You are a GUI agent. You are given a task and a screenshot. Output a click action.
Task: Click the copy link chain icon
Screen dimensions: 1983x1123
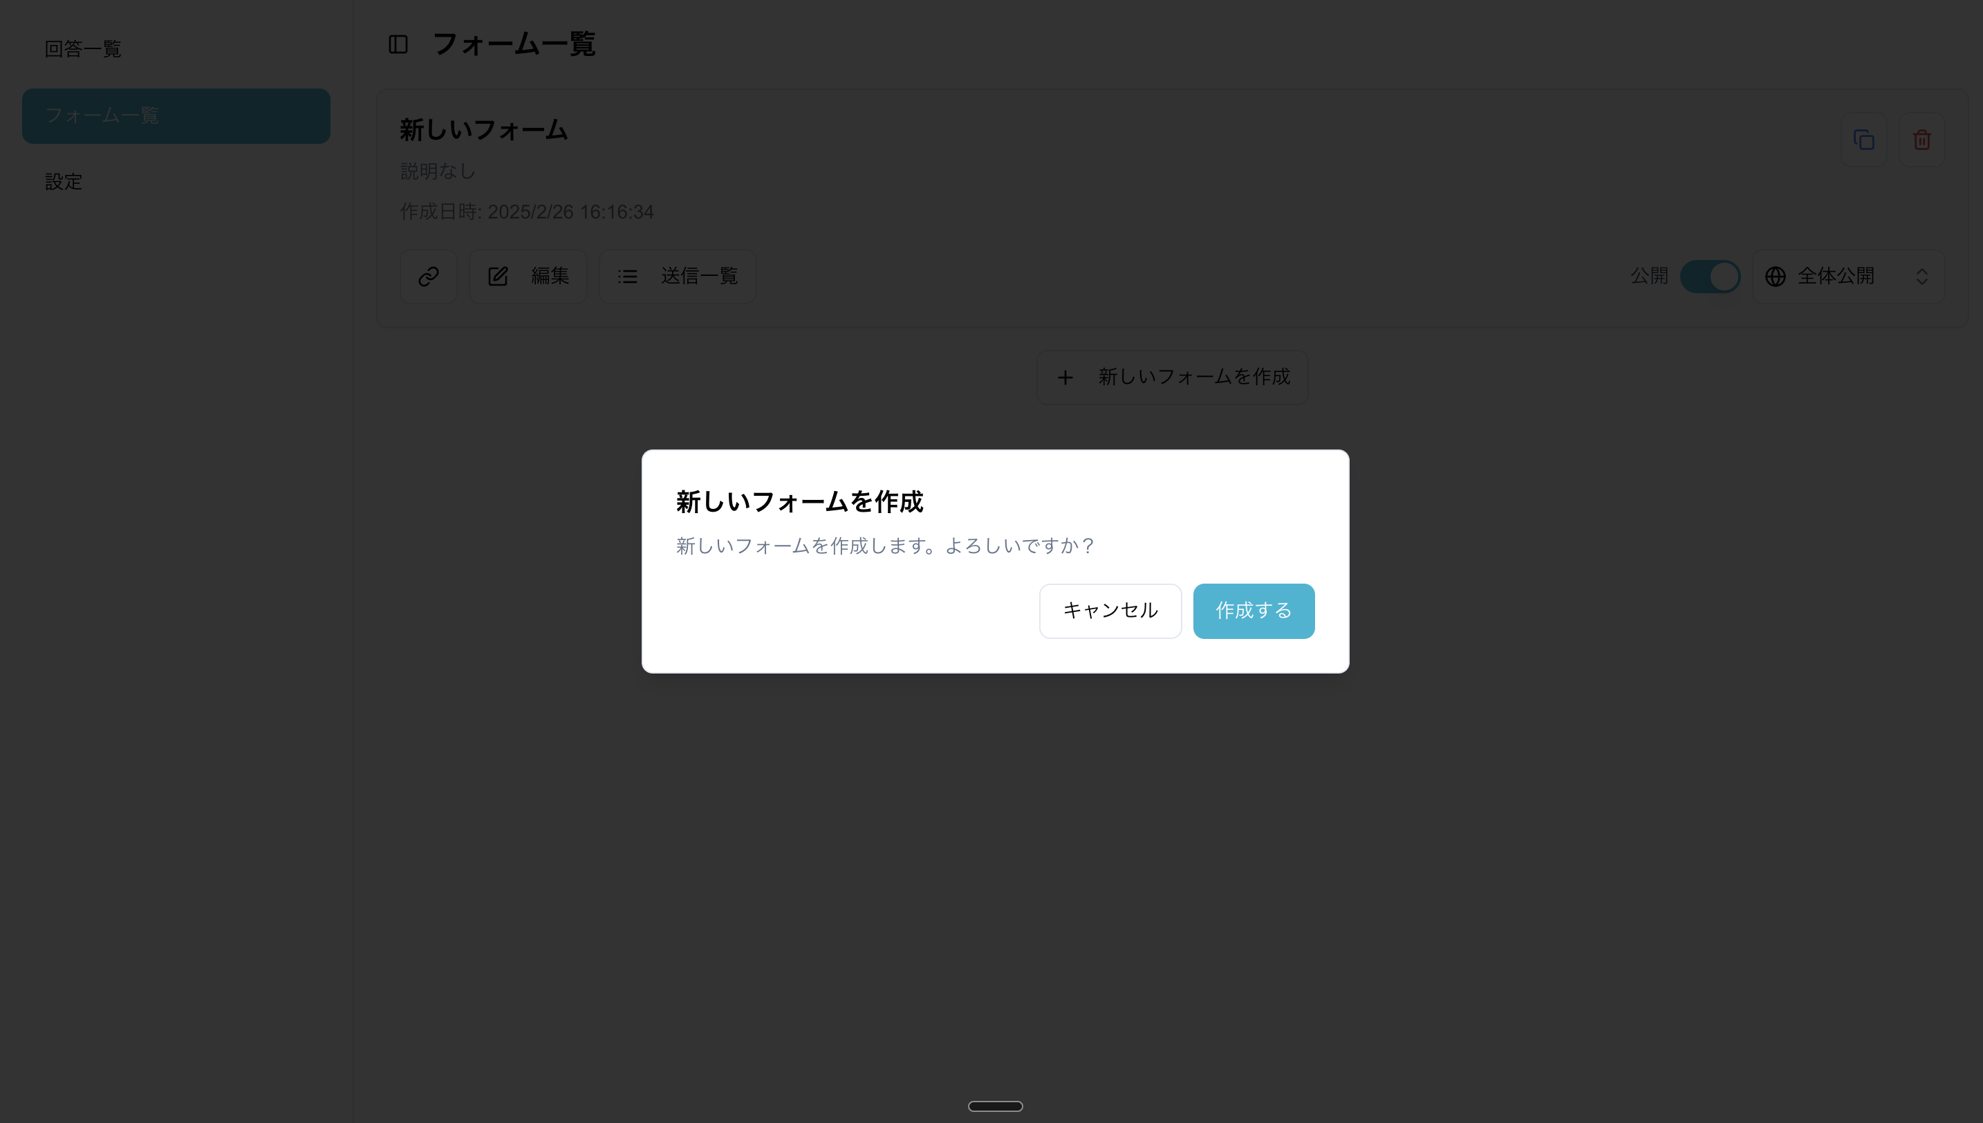pos(429,276)
